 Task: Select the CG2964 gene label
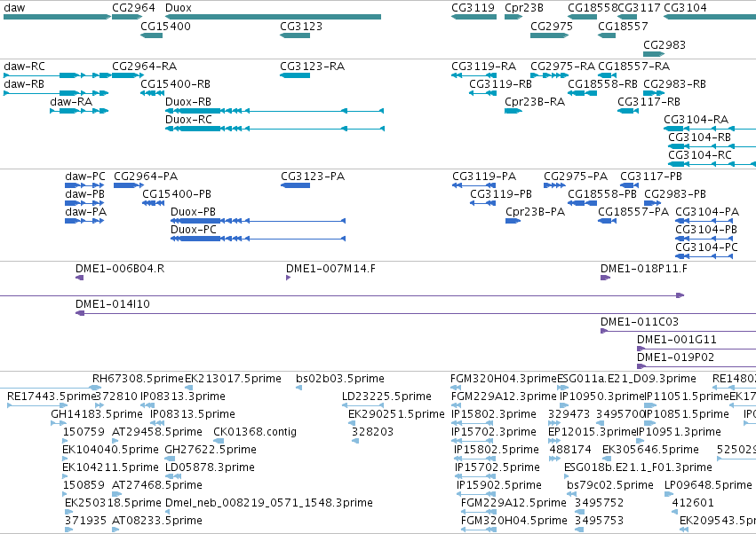pyautogui.click(x=133, y=8)
